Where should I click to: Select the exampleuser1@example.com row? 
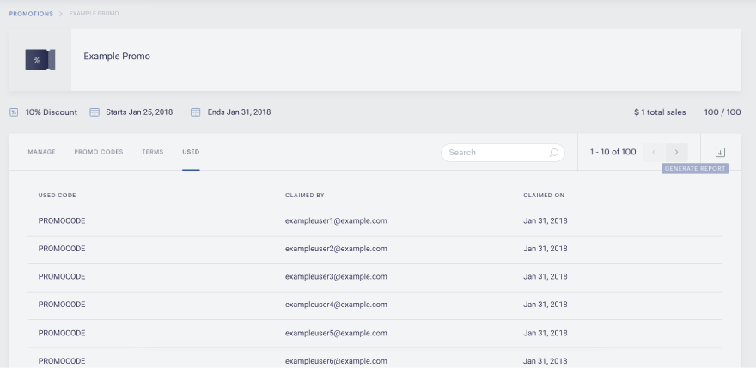point(375,221)
